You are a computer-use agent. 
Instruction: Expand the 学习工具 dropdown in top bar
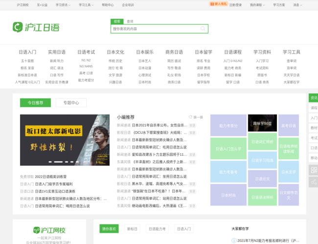tap(86, 5)
